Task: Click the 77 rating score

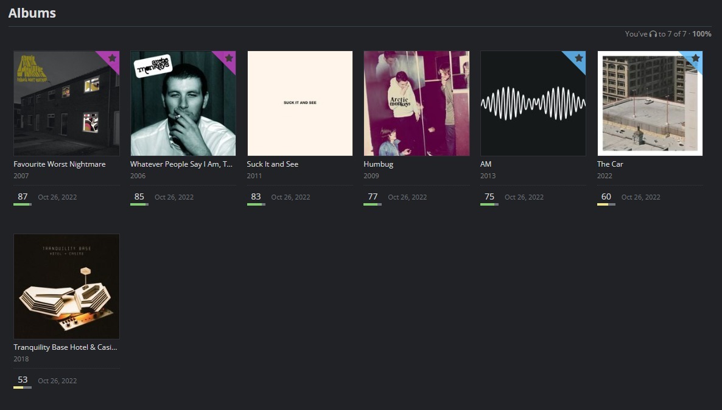Action: (x=373, y=197)
